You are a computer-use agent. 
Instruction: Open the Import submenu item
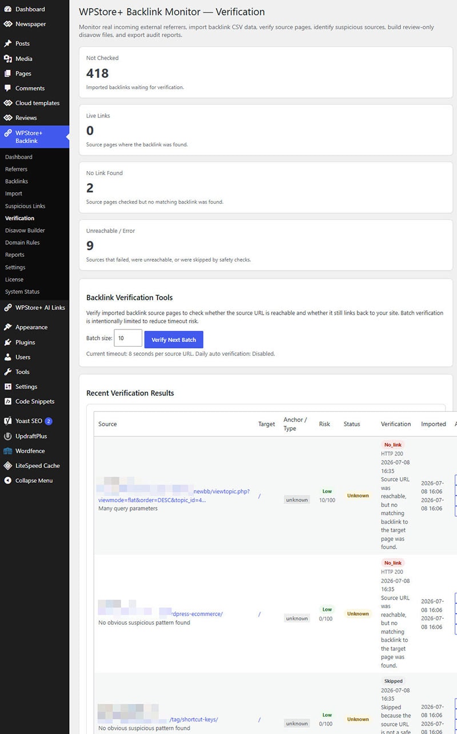[14, 193]
